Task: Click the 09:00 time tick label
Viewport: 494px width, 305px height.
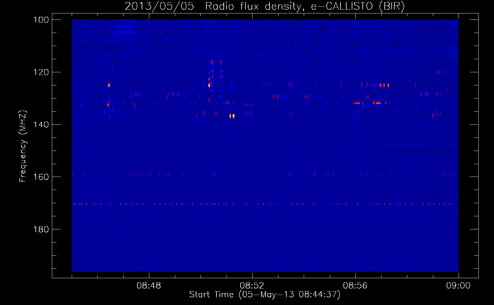Action: [x=459, y=286]
